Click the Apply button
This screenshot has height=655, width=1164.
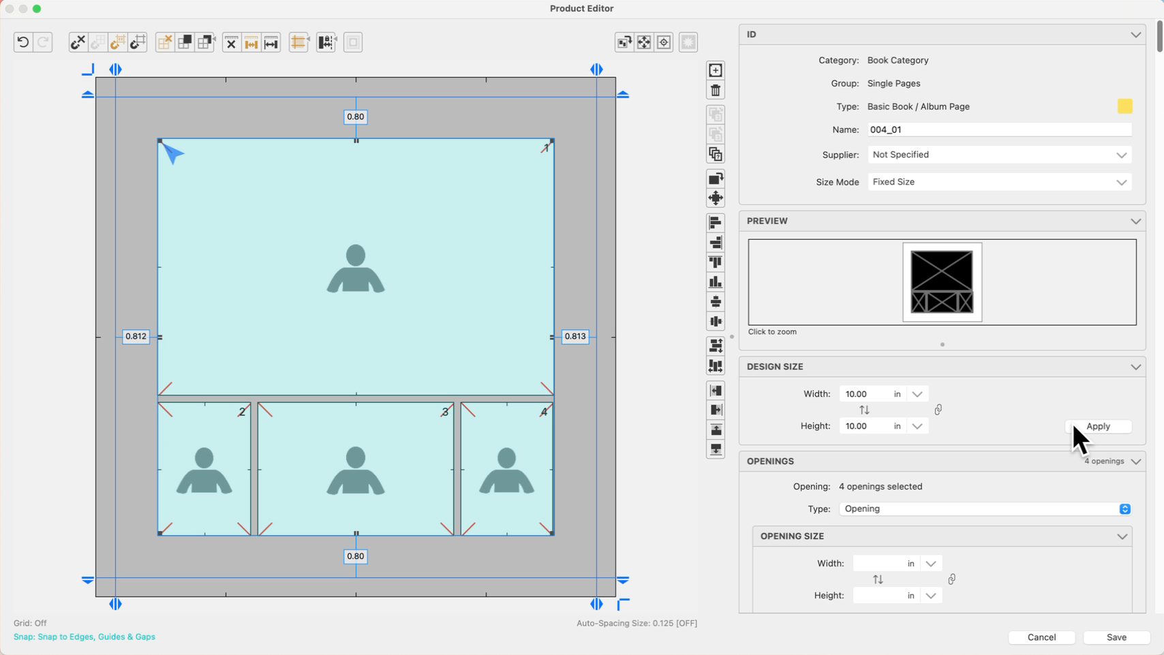[x=1098, y=426]
